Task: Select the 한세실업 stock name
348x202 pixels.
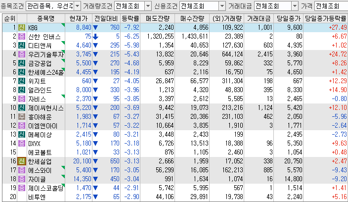Action: tap(40, 161)
